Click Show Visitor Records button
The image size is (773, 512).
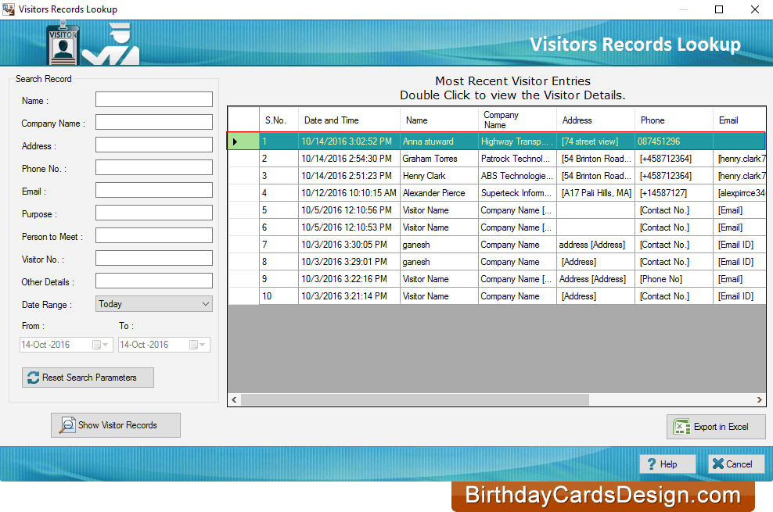(x=116, y=425)
